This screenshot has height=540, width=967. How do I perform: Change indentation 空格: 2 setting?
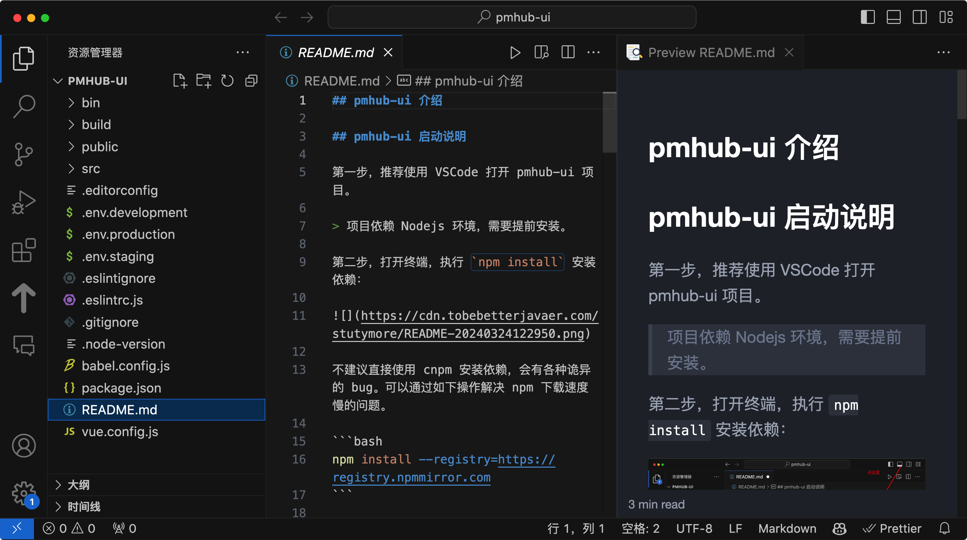point(640,529)
